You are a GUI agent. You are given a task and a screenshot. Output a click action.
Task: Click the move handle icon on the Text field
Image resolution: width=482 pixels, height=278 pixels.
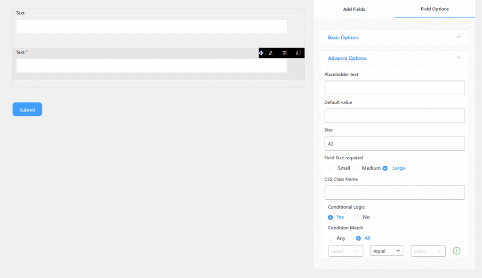(x=261, y=53)
